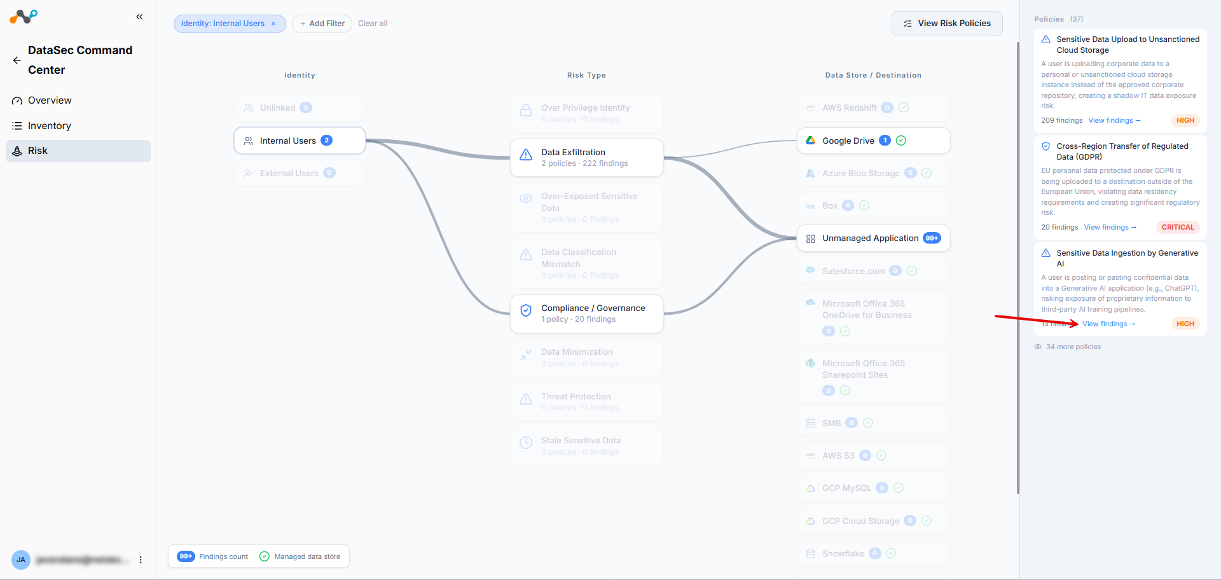The image size is (1221, 580).
Task: Click the Compliance / Governance shield icon
Action: click(526, 310)
